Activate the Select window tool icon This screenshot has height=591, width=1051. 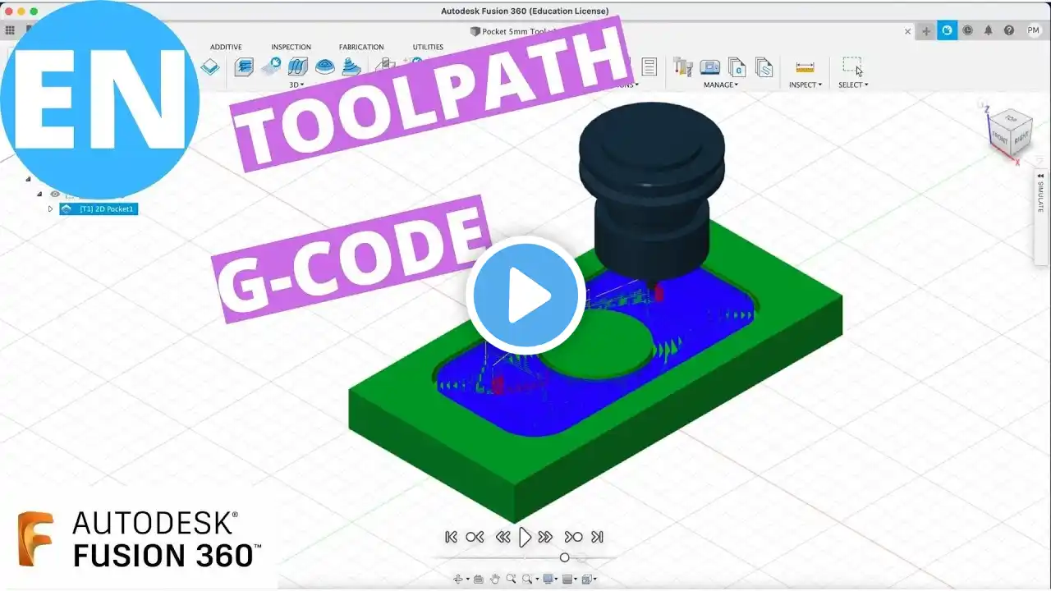(x=852, y=66)
